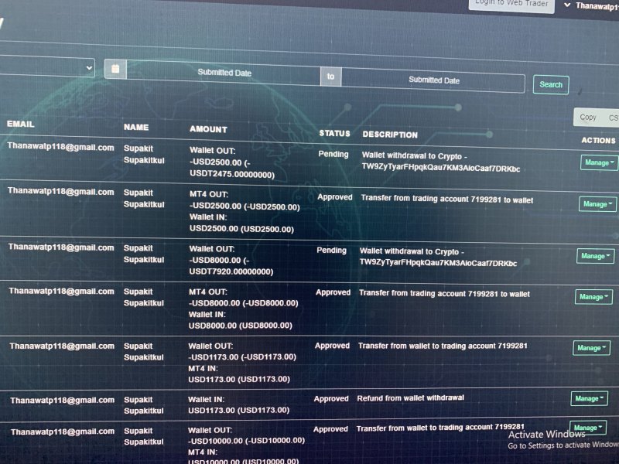Viewport: 619px width, 464px height.
Task: Open Manage dropdown for pending USD2500 withdrawal
Action: [x=599, y=162]
